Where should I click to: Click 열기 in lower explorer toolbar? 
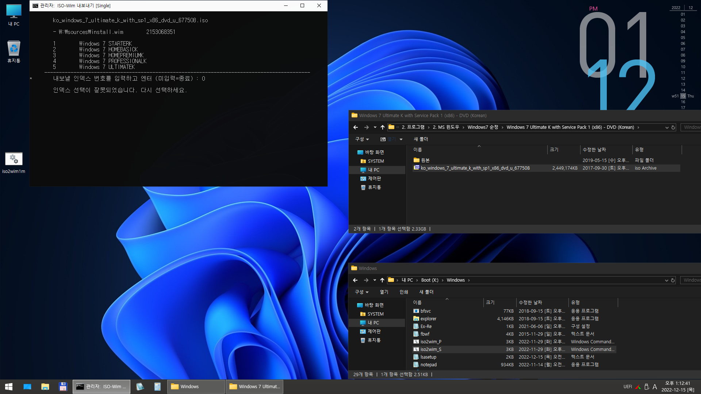click(384, 292)
